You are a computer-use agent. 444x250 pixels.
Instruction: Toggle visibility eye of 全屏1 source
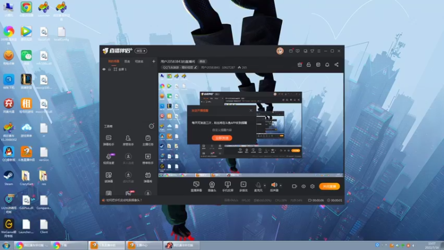coord(104,69)
